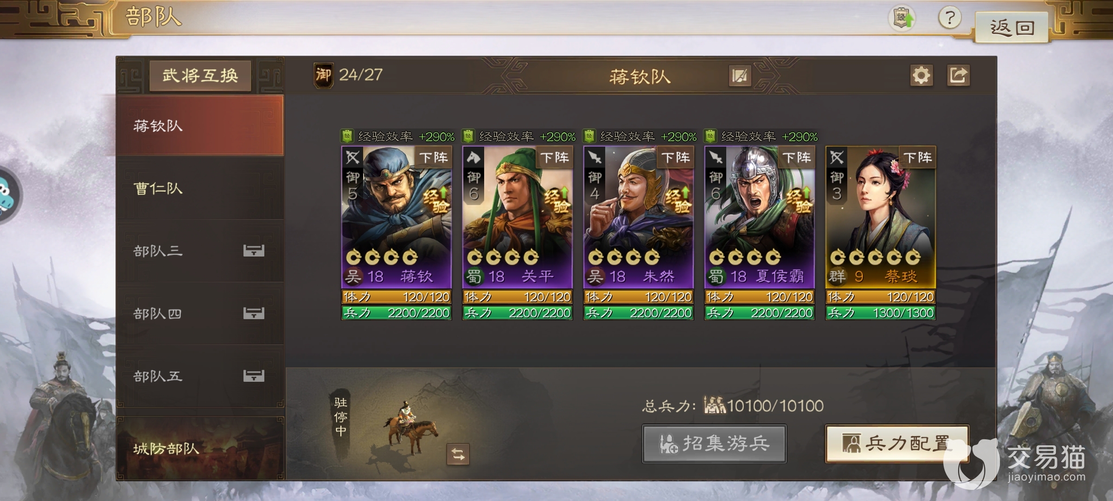Screen dimensions: 1113x501
Task: Select the 夏侯霸 general card portrait
Action: pyautogui.click(x=759, y=217)
